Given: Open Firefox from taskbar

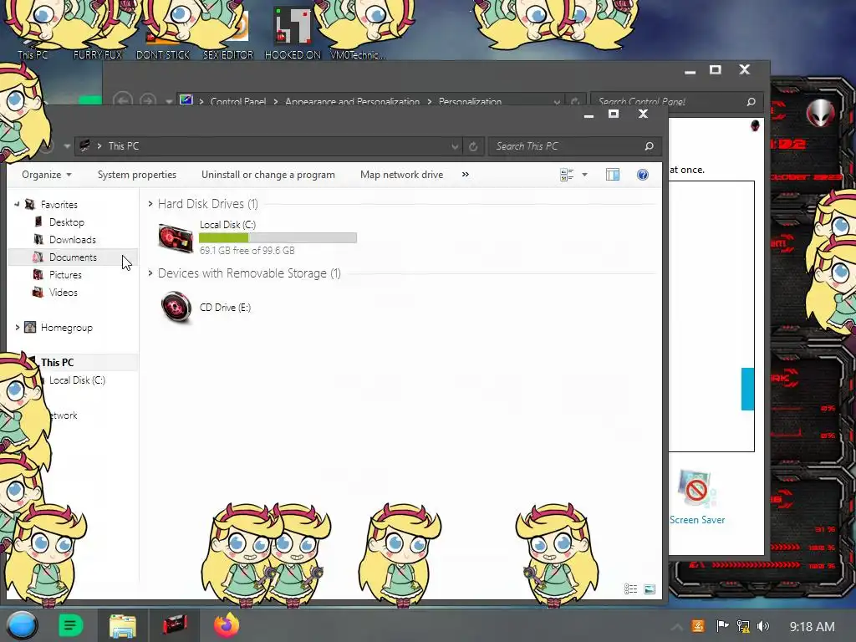Looking at the screenshot, I should coord(227,625).
